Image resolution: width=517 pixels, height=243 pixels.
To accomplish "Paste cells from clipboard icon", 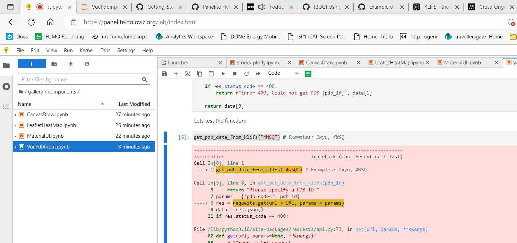I will [x=211, y=74].
